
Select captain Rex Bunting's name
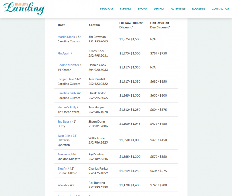96,183
